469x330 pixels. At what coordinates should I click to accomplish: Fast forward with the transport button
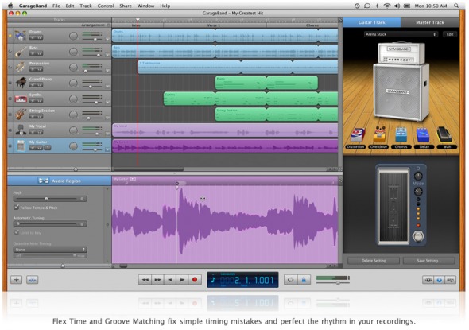click(157, 280)
